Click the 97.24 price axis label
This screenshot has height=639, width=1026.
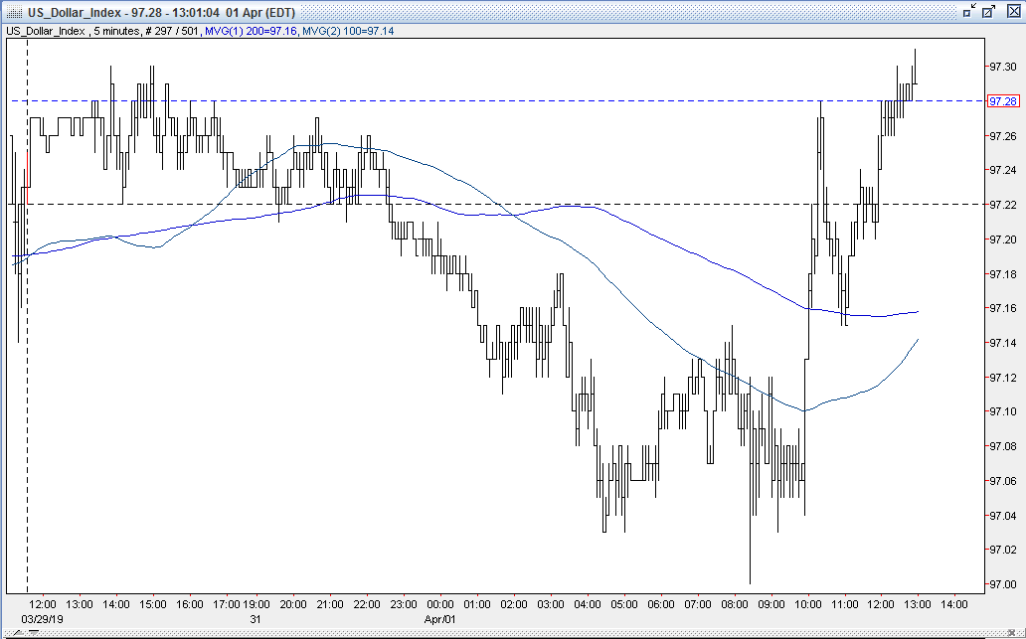pyautogui.click(x=1002, y=170)
